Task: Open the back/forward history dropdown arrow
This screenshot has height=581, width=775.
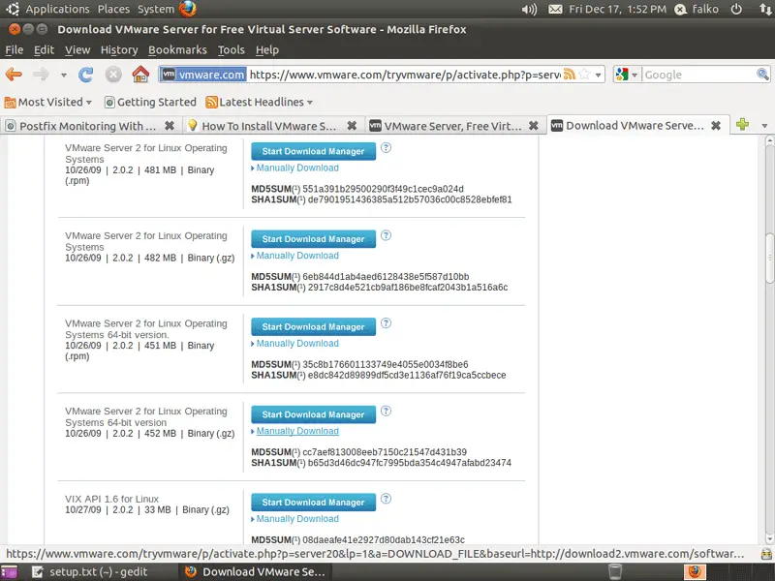Action: point(64,76)
